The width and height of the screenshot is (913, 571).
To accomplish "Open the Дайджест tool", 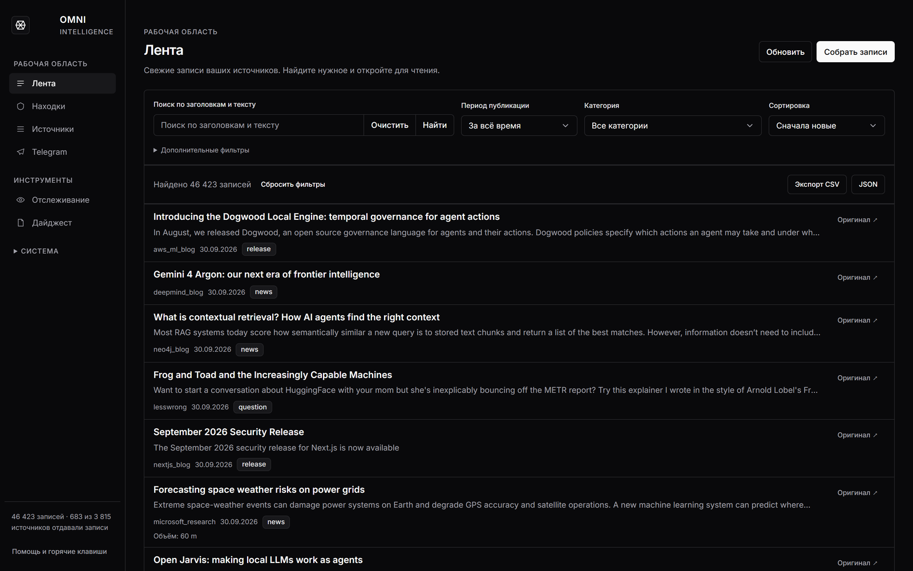I will click(62, 223).
